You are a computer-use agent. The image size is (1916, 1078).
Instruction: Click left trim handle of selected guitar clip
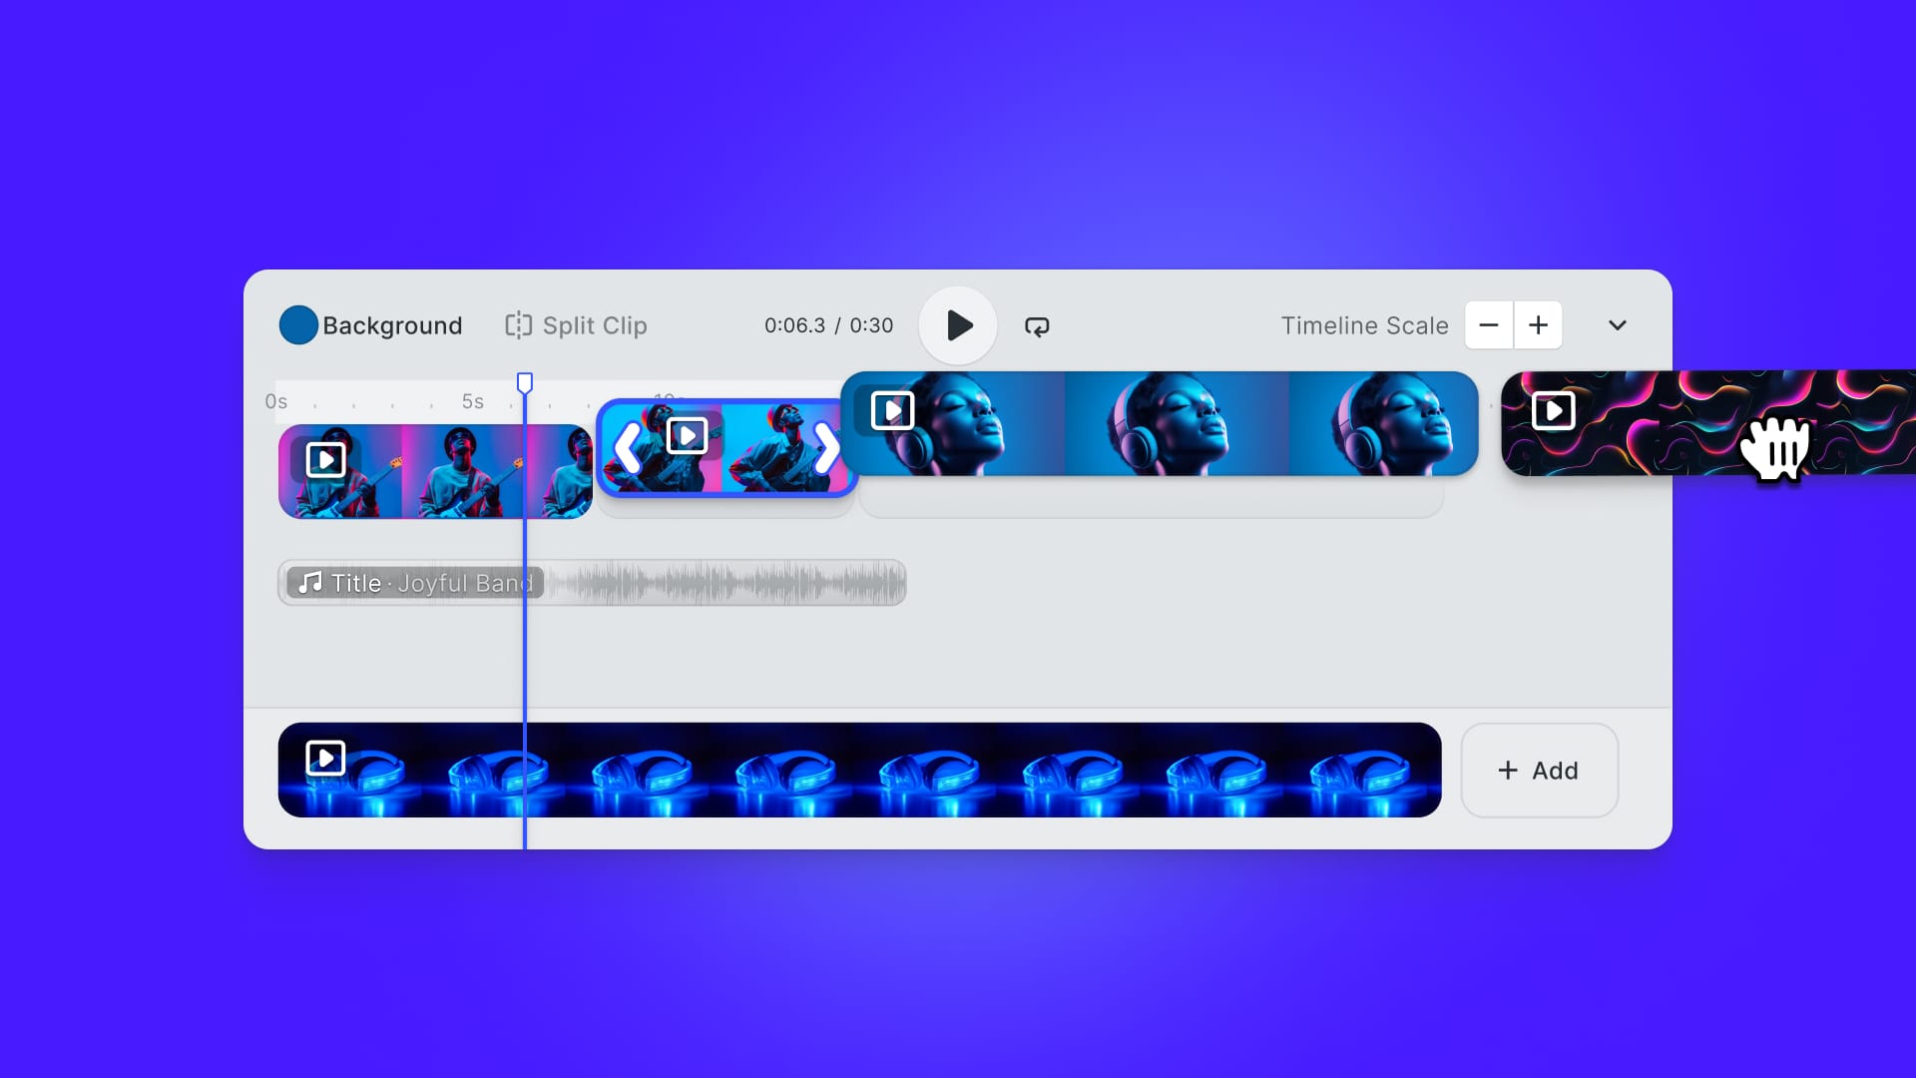click(627, 447)
